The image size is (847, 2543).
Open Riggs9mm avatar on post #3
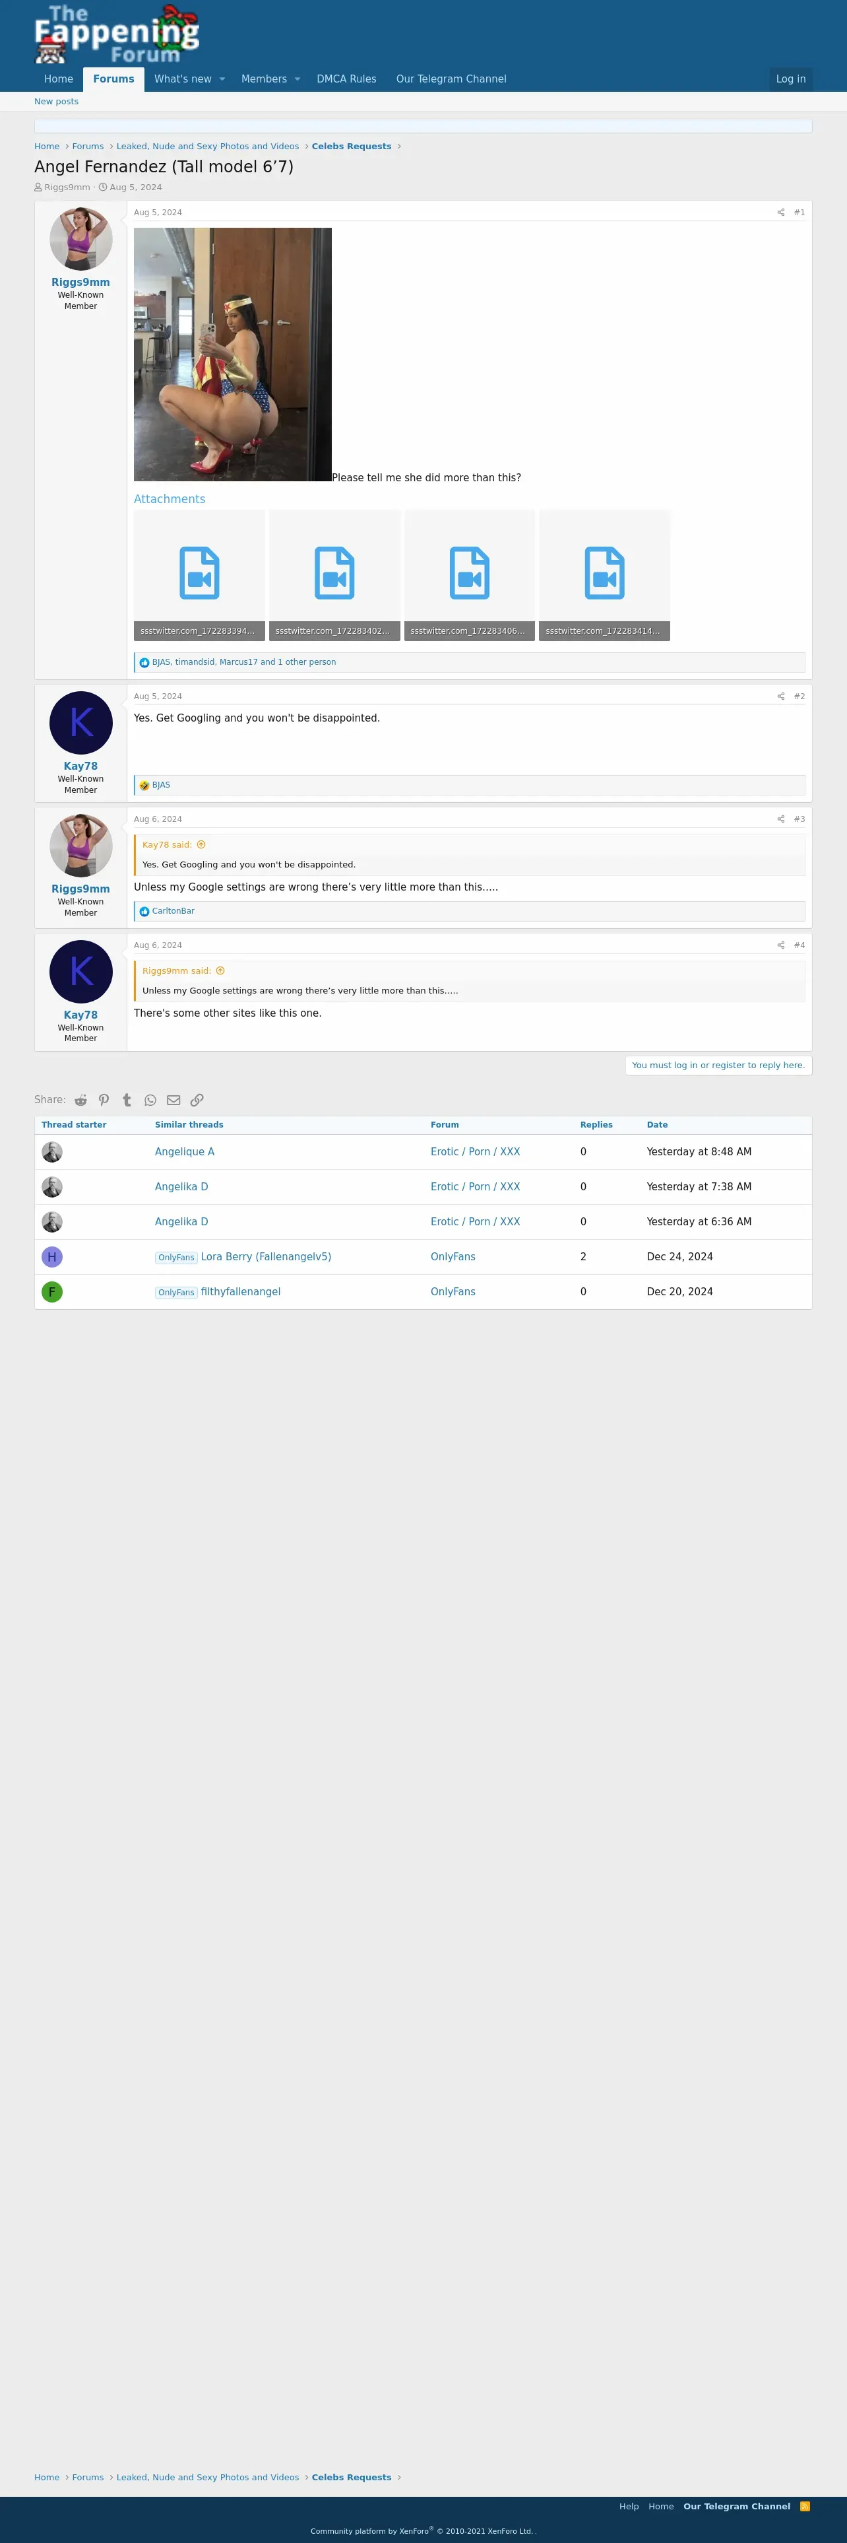pyautogui.click(x=81, y=846)
